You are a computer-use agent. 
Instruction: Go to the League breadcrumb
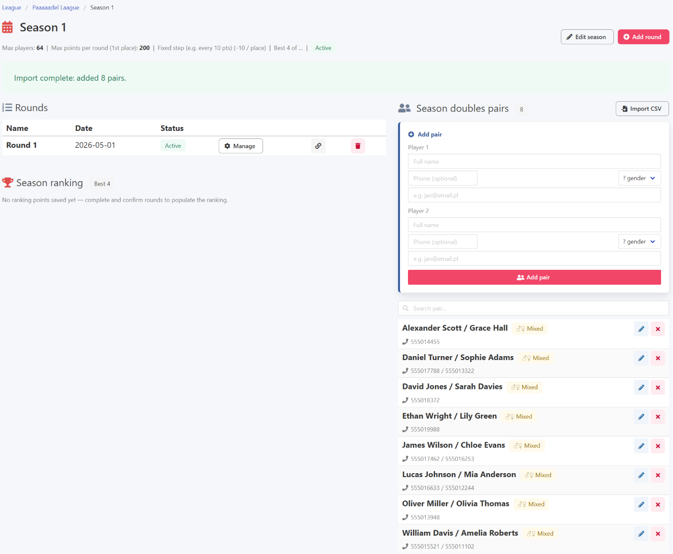(x=11, y=7)
